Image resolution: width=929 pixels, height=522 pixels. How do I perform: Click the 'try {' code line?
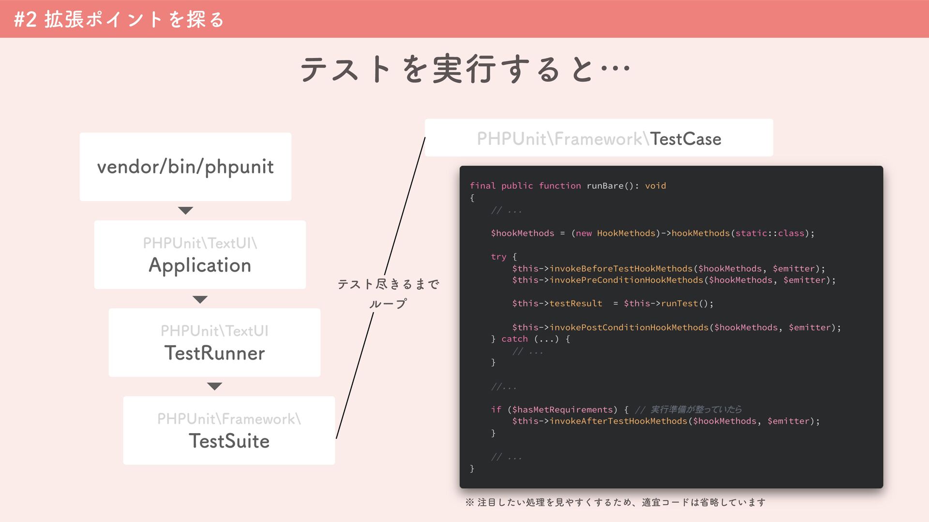point(504,257)
